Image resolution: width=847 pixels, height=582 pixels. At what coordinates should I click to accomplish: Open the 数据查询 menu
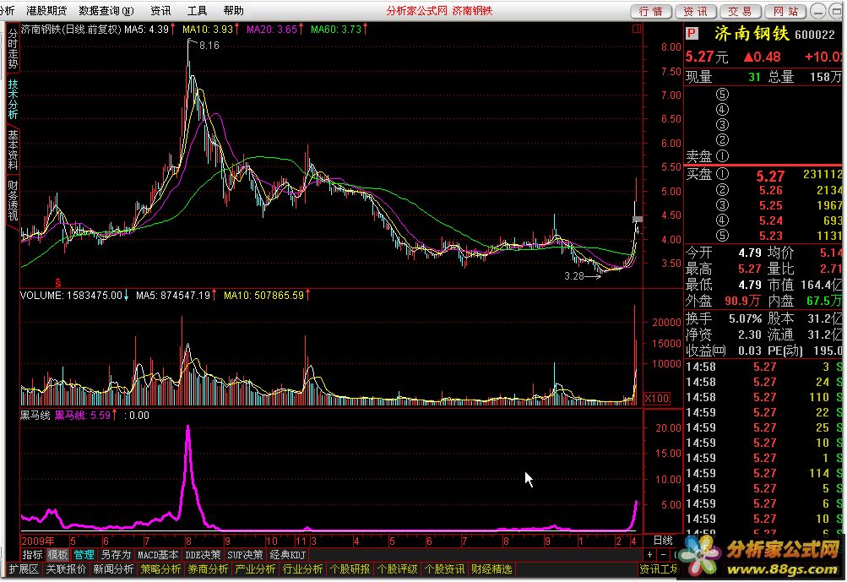click(x=106, y=11)
